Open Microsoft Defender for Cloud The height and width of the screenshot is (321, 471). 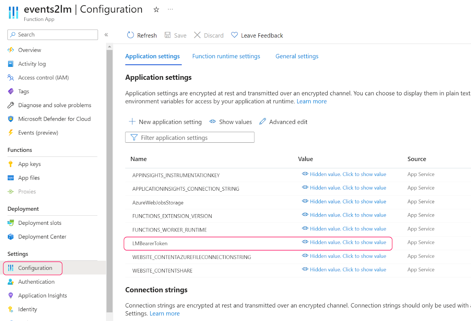[x=54, y=119]
